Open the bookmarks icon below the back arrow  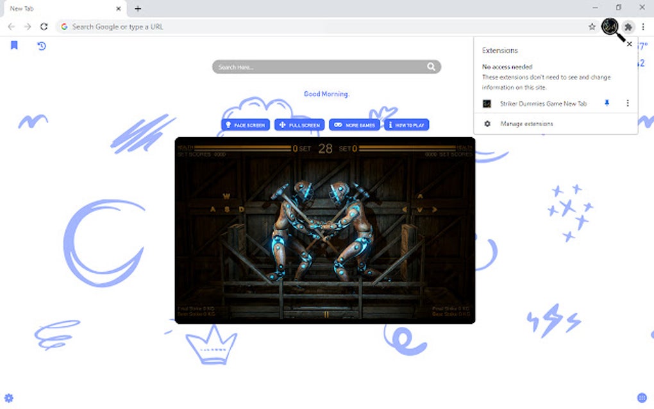14,46
